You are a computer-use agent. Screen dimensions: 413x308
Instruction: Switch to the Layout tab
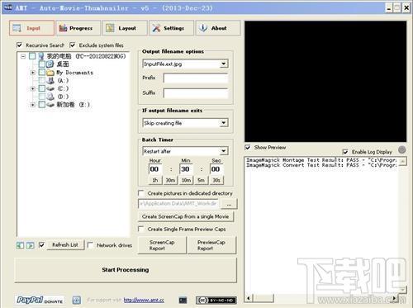tap(125, 28)
